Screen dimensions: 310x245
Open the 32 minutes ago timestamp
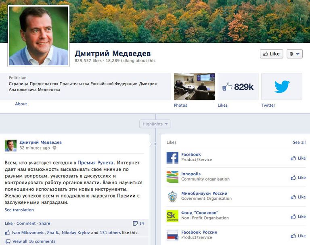pos(35,148)
